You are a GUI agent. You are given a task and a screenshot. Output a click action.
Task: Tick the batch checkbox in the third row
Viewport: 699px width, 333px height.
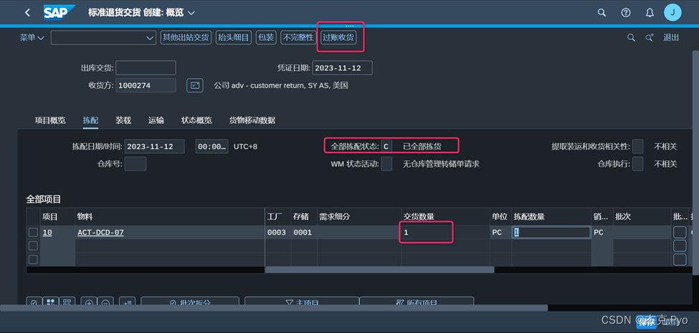[680, 259]
